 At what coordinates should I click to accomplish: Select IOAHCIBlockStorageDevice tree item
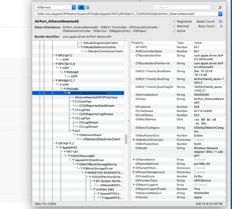98,164
